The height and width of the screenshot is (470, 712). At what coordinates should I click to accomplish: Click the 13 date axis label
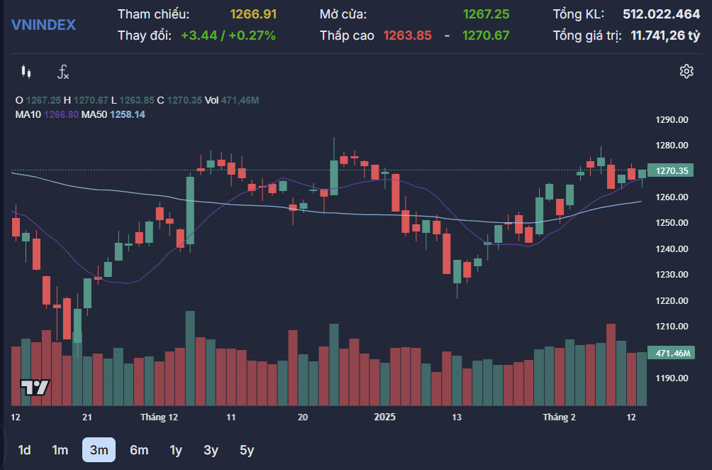(x=457, y=417)
